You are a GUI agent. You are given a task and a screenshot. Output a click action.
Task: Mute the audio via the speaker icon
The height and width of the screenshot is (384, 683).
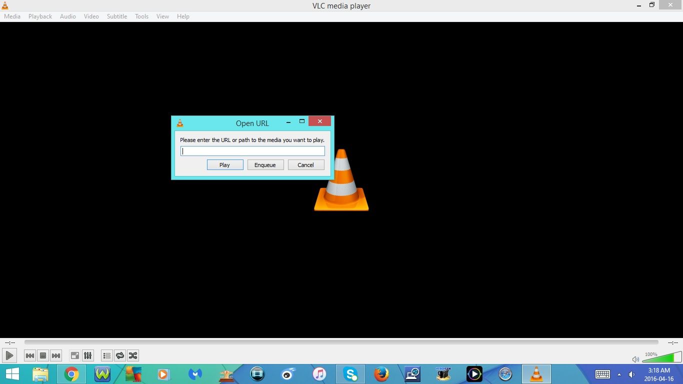tap(635, 359)
